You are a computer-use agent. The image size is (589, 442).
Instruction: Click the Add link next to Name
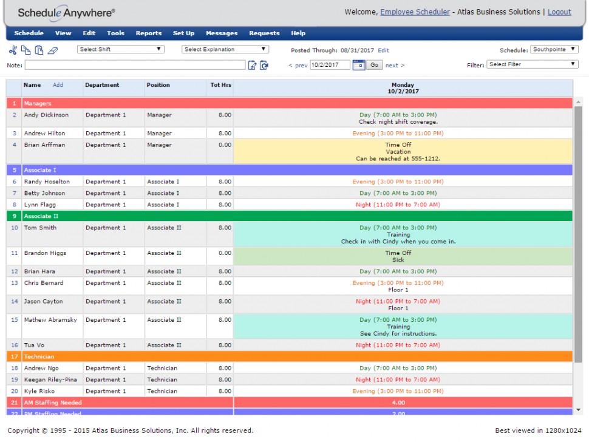pos(58,85)
